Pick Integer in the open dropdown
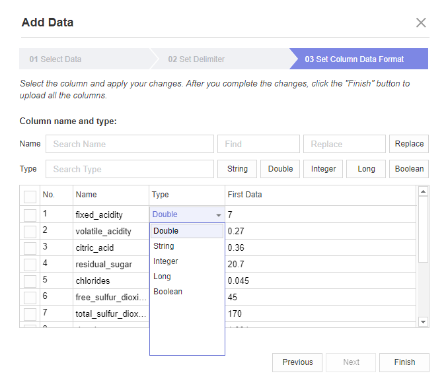Viewport: 448px width, 392px height. [166, 261]
